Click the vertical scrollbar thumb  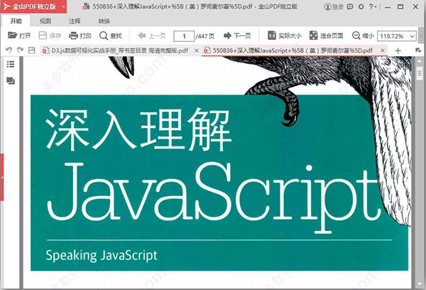(x=420, y=72)
